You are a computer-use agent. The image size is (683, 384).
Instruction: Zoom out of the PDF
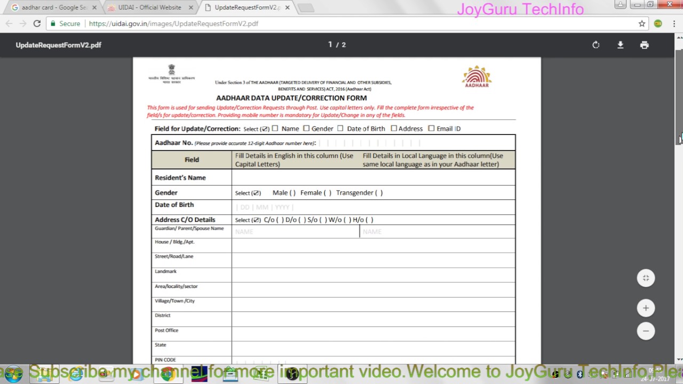(646, 331)
